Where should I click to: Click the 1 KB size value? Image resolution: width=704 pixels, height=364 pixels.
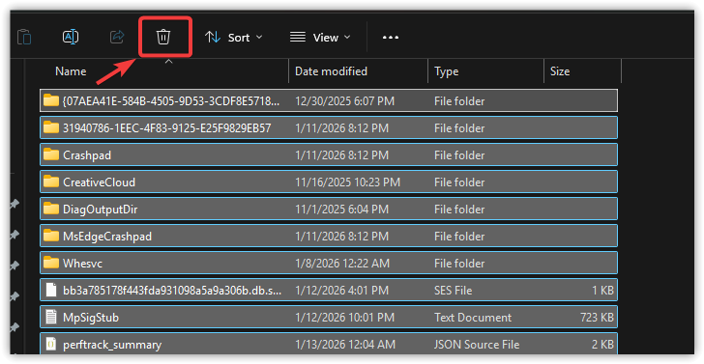(x=602, y=291)
